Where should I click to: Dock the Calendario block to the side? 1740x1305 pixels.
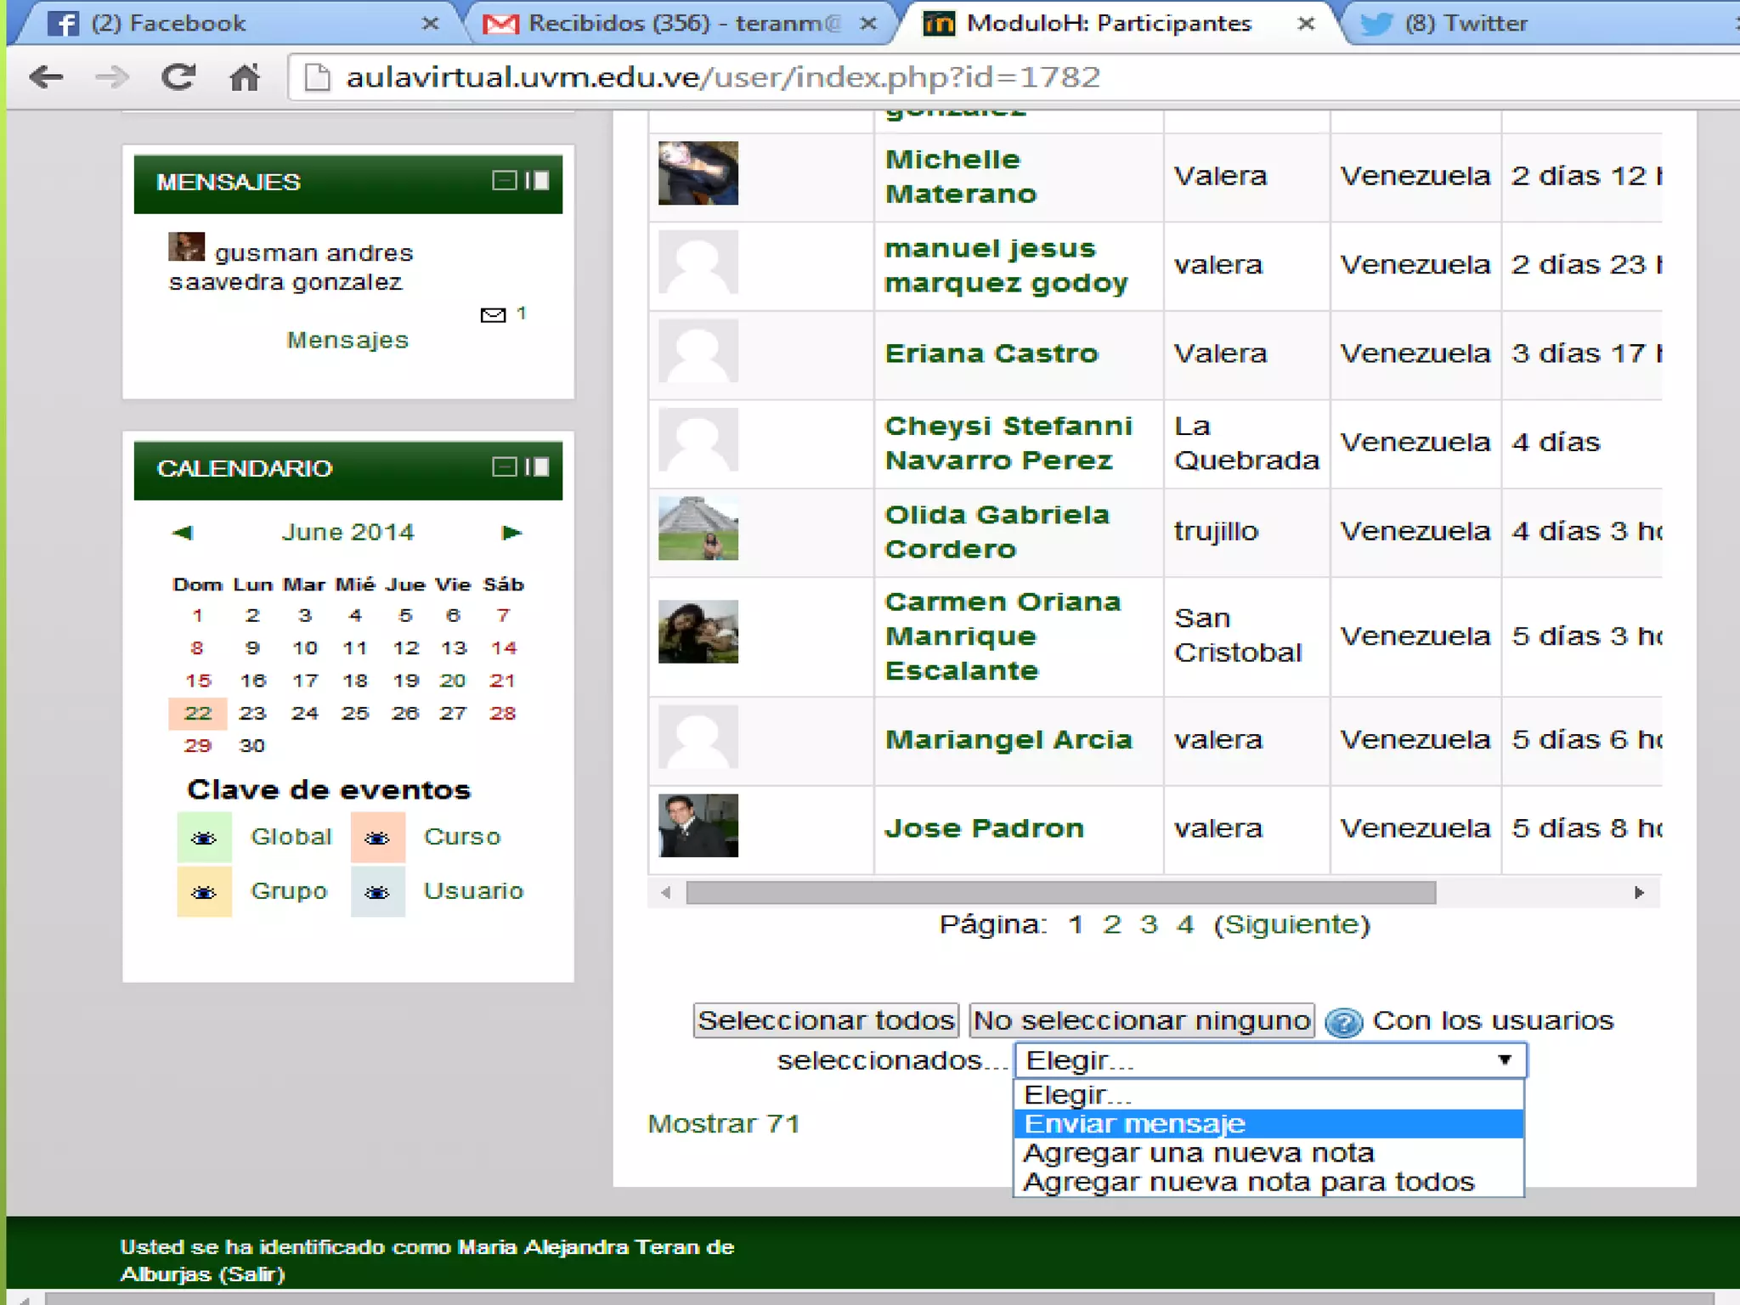(x=538, y=466)
